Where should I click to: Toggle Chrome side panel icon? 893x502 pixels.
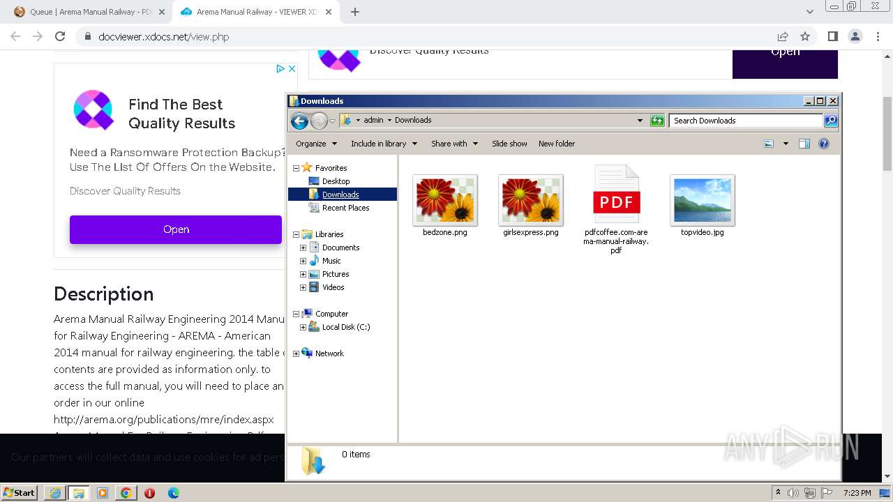(x=832, y=36)
